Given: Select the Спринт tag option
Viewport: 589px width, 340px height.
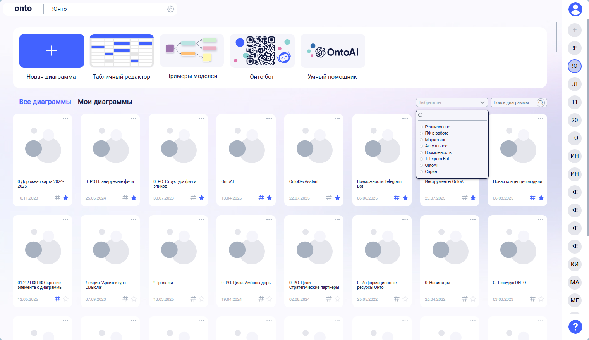Looking at the screenshot, I should (x=432, y=171).
